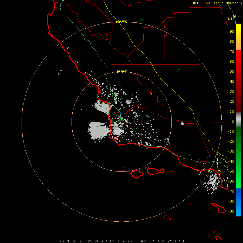Screen dimensions: 243x243
Task: Click the "100 NMI" range ring label
Action: (x=122, y=22)
